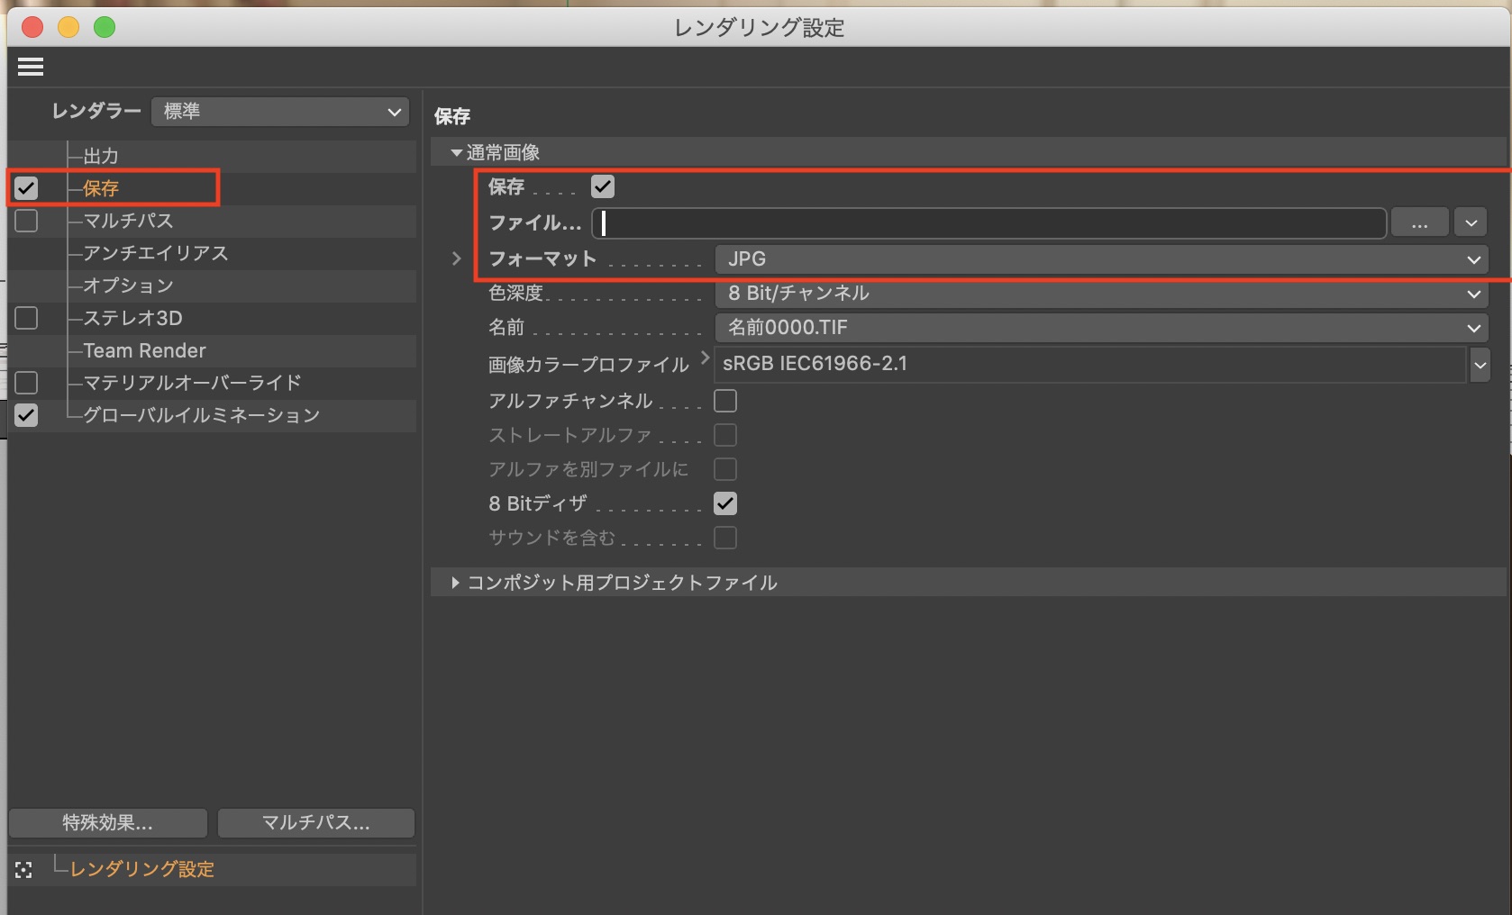Open the name format 0000.TIF dropdown
This screenshot has height=915, width=1512.
(1101, 328)
